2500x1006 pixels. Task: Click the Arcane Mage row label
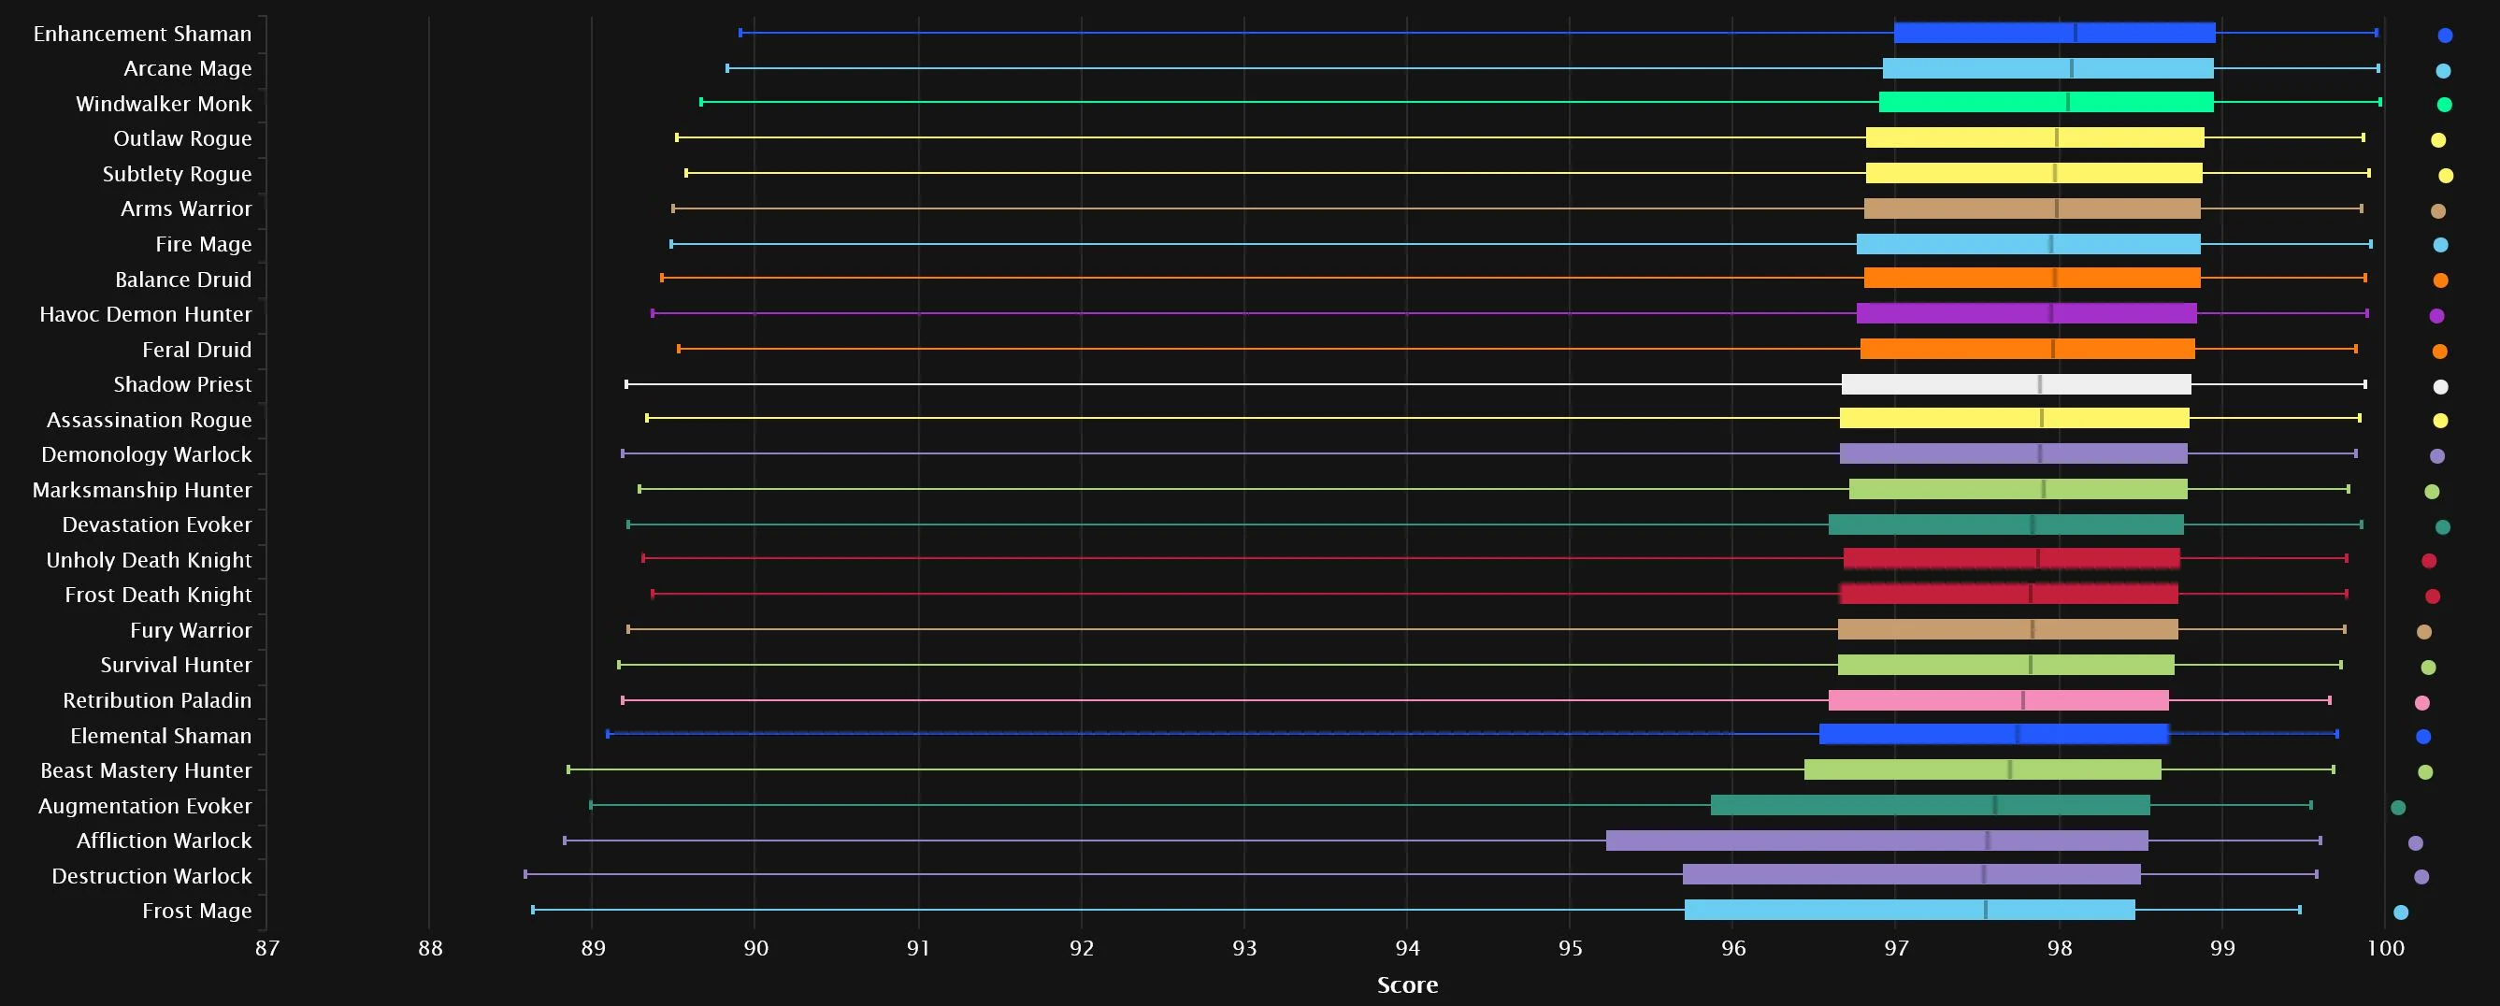click(x=187, y=69)
